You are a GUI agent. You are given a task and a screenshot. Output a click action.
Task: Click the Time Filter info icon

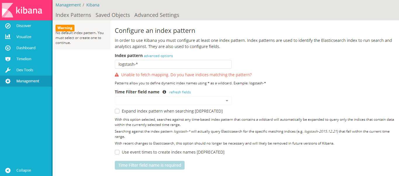click(164, 92)
